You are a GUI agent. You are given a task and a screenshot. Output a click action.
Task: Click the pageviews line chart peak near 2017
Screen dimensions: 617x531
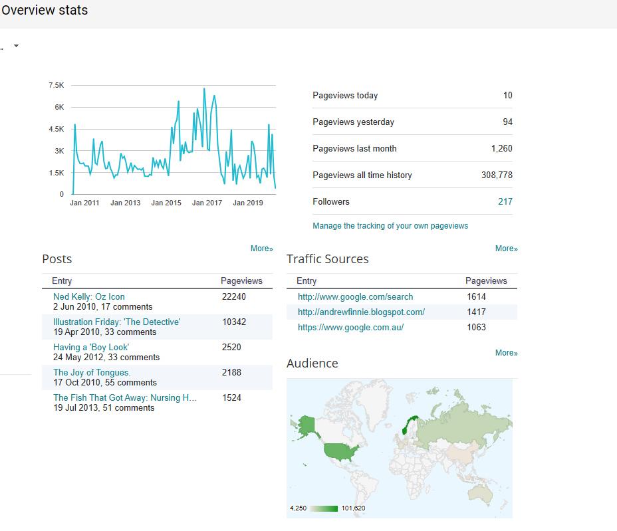click(204, 89)
